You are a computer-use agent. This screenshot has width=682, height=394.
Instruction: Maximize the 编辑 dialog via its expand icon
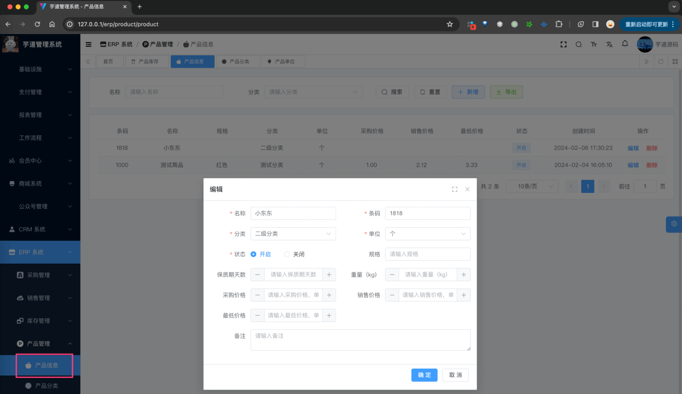tap(454, 189)
